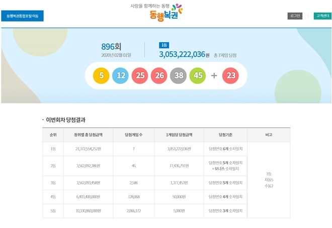Click the 당첨번호 6개 숫자일치 cell
332x228 pixels.
click(x=225, y=149)
